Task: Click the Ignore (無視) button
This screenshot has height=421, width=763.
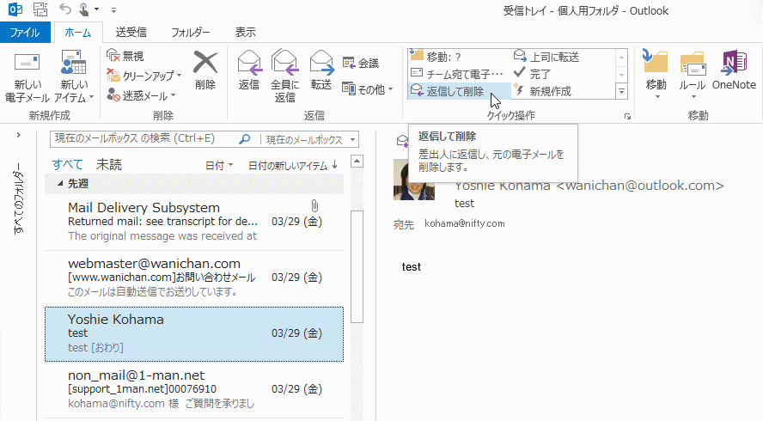Action: [125, 56]
